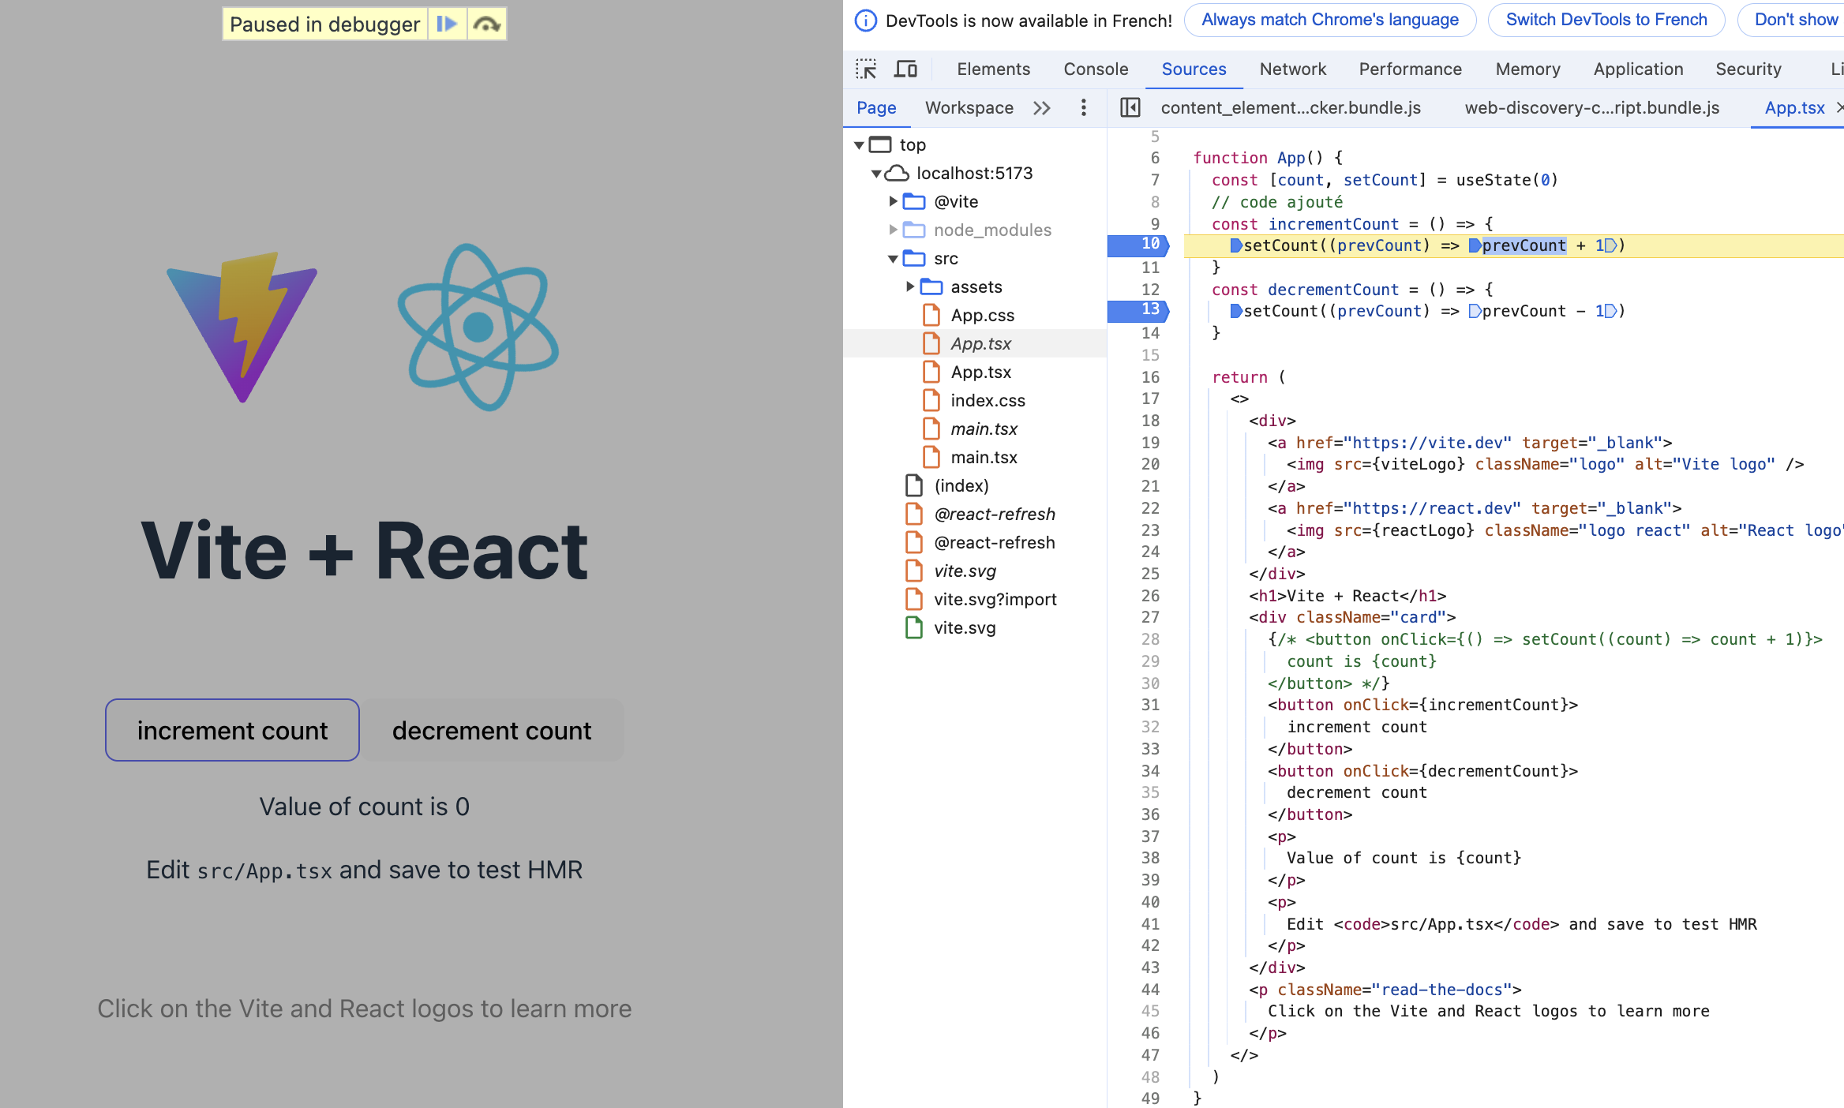Click highlighted prevCount on line 10
The image size is (1844, 1108).
(1524, 245)
